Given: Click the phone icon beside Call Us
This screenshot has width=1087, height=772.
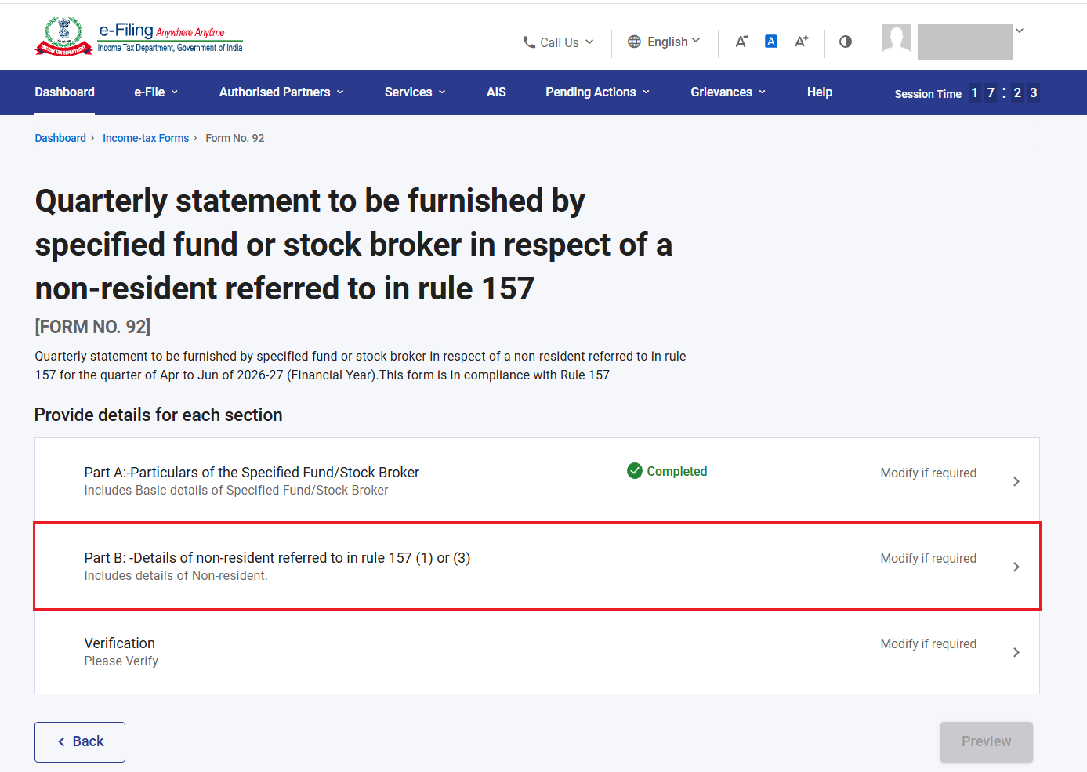Looking at the screenshot, I should (x=530, y=42).
